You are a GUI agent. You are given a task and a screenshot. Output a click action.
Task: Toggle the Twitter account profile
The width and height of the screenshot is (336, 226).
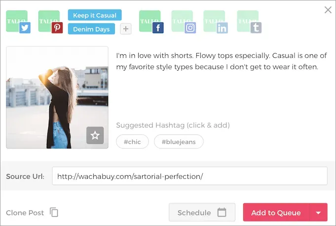[17, 22]
